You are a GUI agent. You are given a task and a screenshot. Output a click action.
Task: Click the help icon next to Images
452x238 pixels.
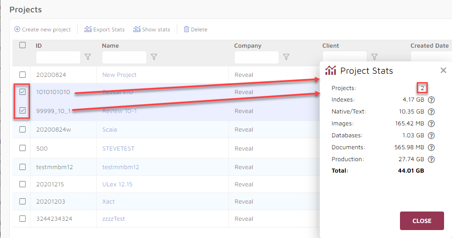pos(431,124)
